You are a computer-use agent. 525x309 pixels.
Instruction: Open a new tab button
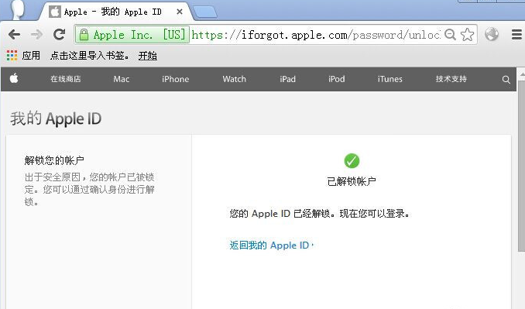click(205, 12)
